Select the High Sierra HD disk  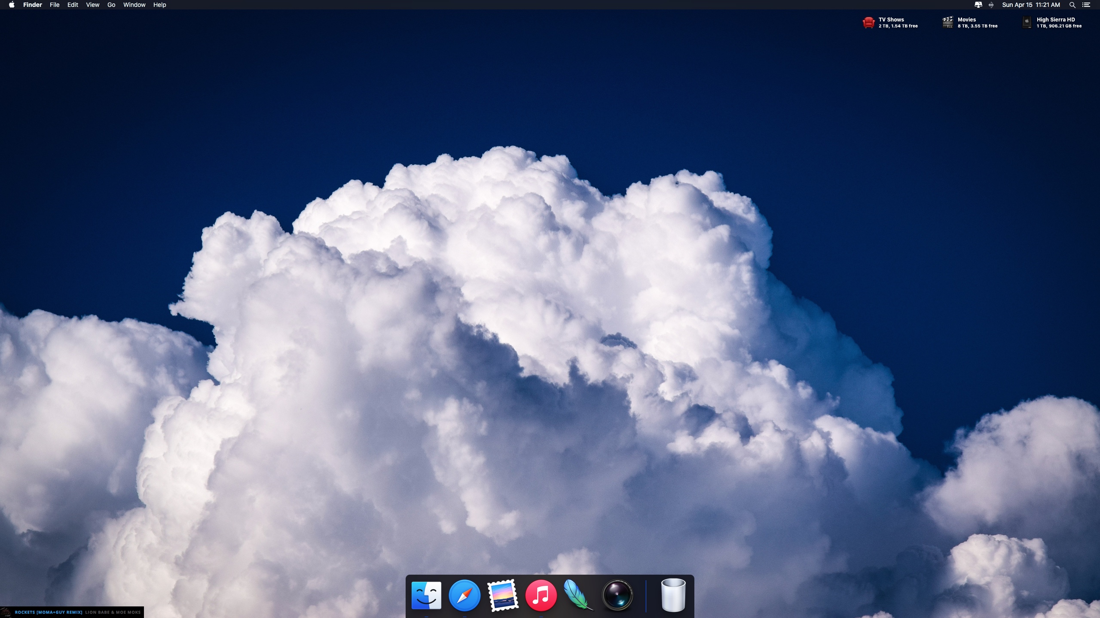[x=1027, y=22]
